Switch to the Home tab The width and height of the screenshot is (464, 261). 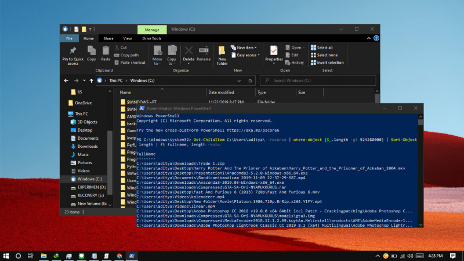[x=89, y=38]
